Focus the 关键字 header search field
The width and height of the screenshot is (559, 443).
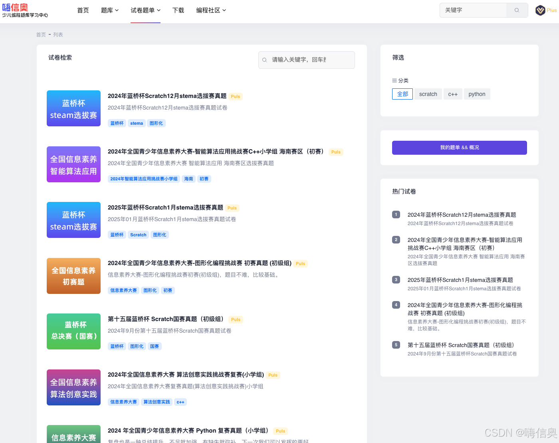473,10
